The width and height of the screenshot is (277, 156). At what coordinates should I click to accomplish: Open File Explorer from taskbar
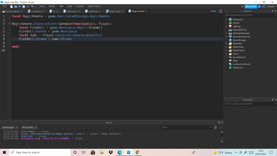[x=102, y=152]
